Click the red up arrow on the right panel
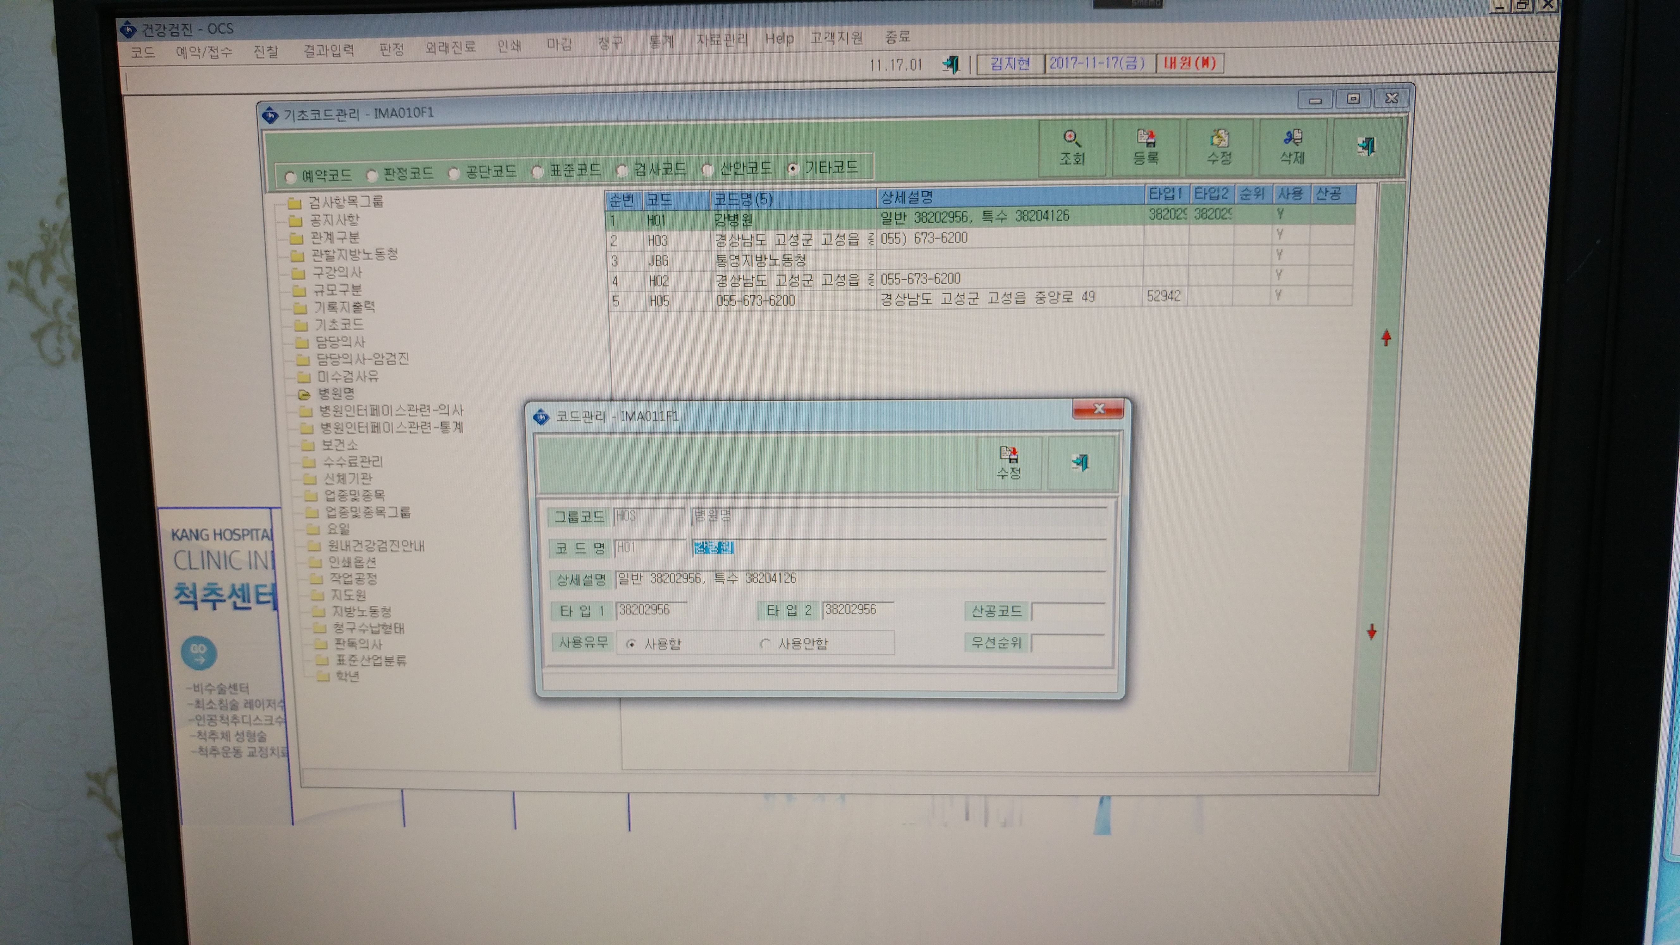Screen dimensions: 1680x945 point(1386,337)
